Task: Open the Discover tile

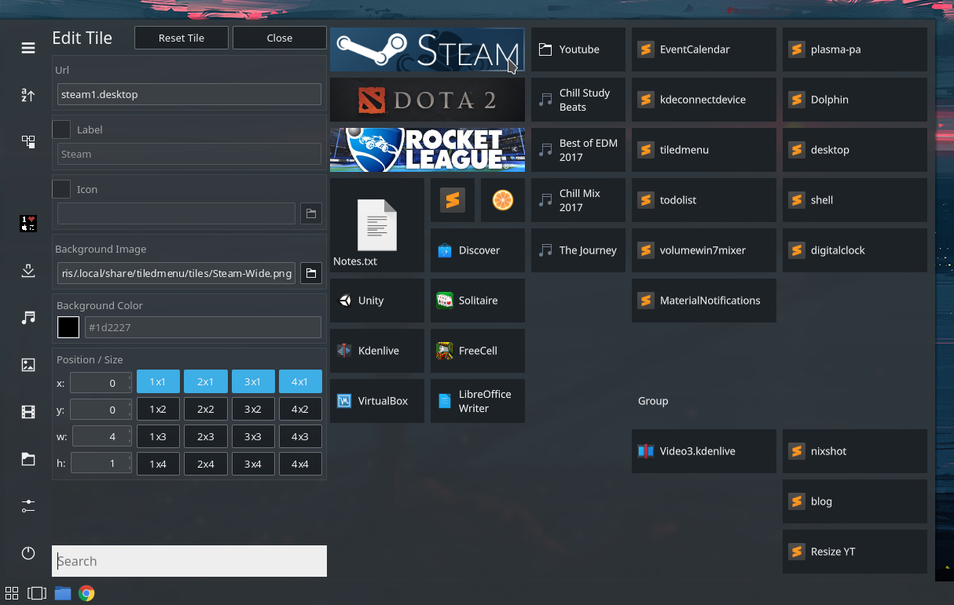Action: tap(478, 250)
